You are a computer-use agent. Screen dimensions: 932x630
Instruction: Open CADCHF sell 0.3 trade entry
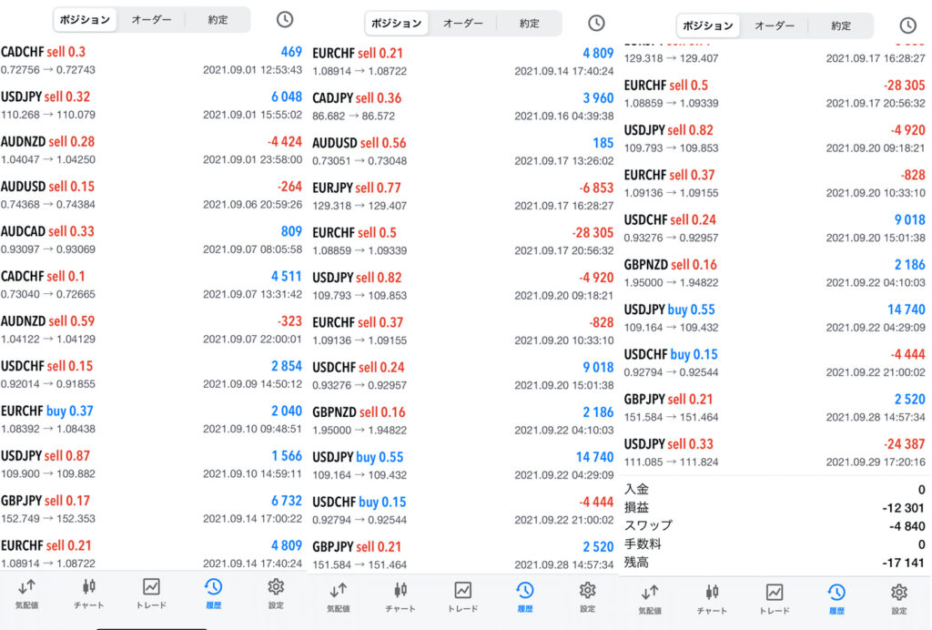pos(151,61)
